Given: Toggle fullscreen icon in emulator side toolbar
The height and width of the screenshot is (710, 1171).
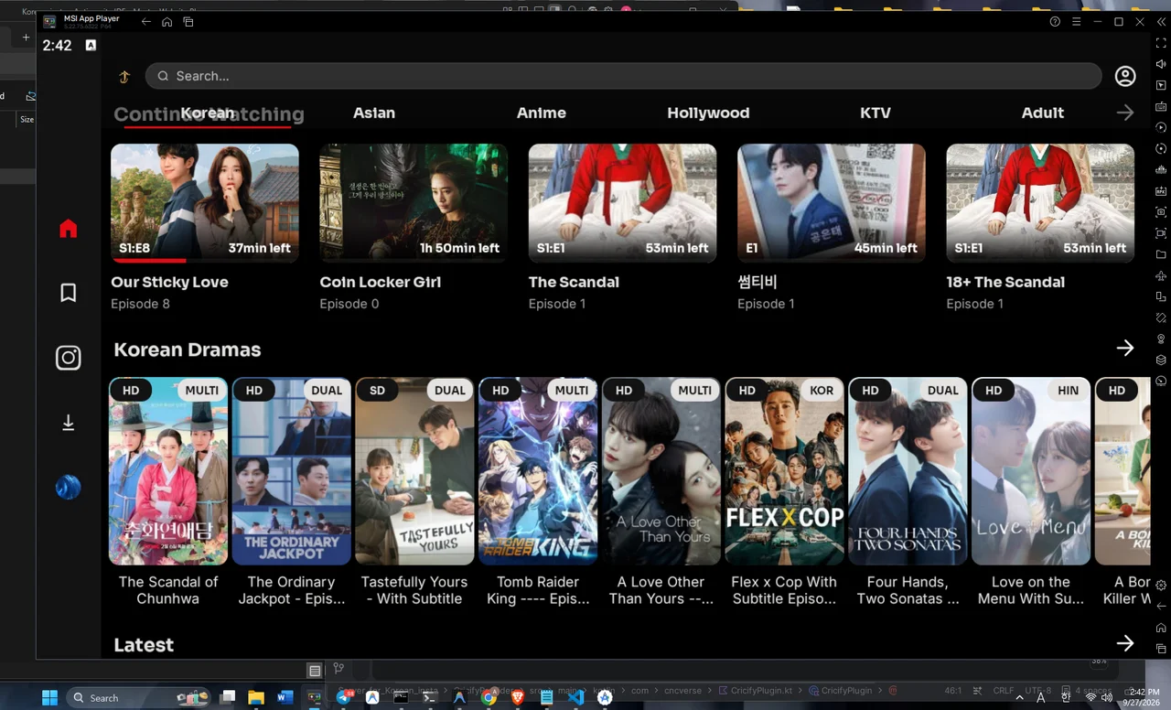Looking at the screenshot, I should pyautogui.click(x=1161, y=43).
